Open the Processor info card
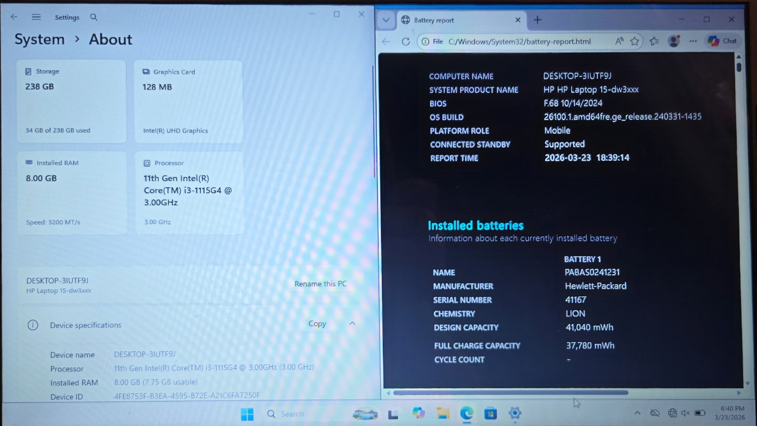Image resolution: width=757 pixels, height=426 pixels. coord(189,193)
